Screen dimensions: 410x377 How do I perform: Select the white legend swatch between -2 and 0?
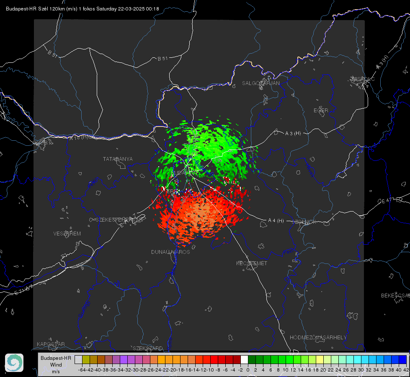pyautogui.click(x=244, y=359)
